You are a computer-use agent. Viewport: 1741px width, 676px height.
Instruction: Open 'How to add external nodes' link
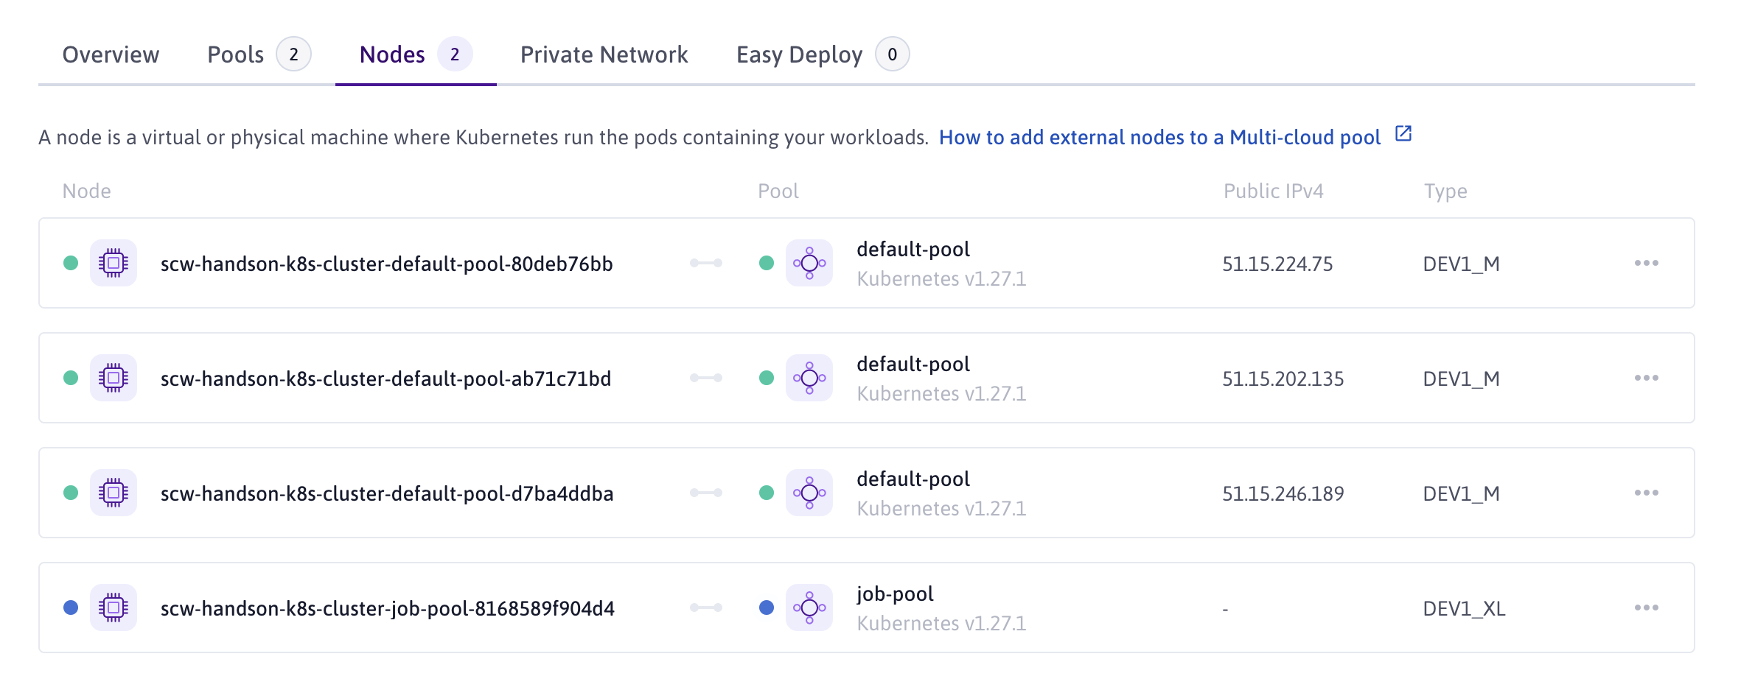(x=1159, y=137)
